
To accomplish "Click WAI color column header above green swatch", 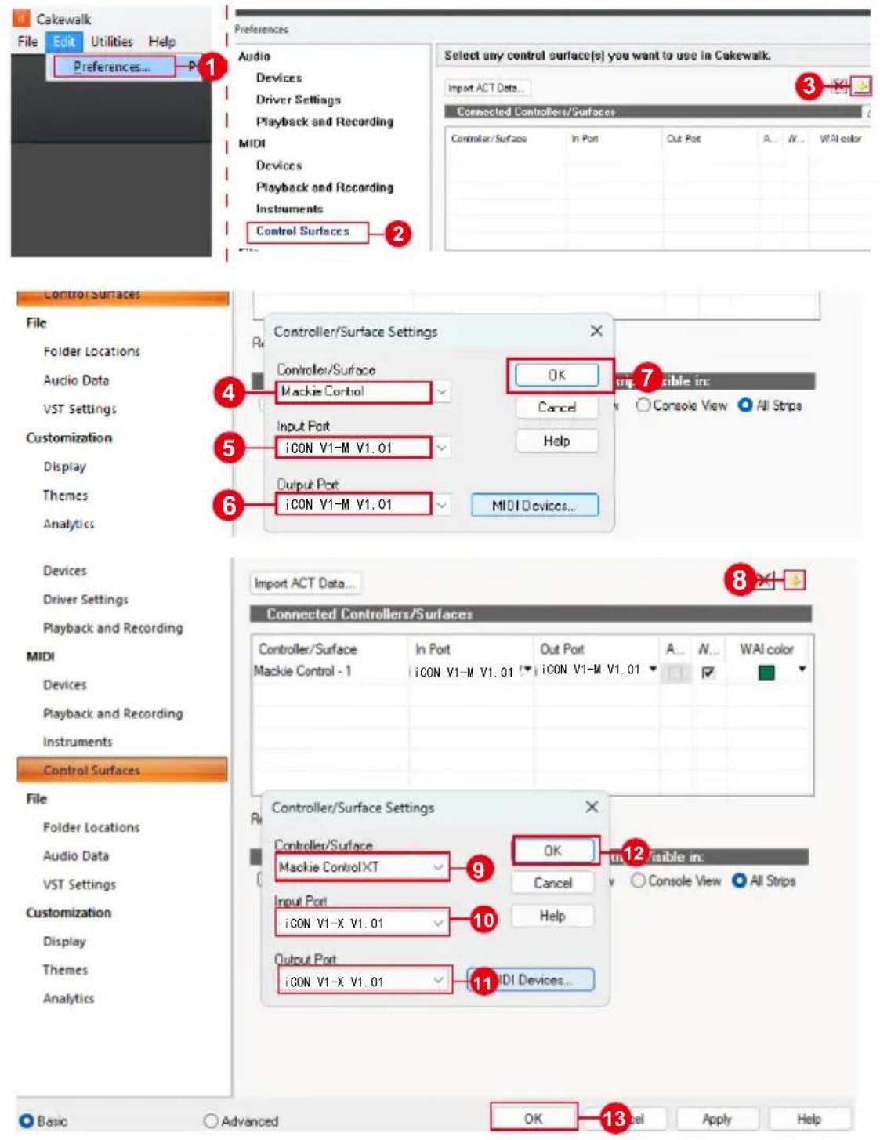I will [x=766, y=648].
